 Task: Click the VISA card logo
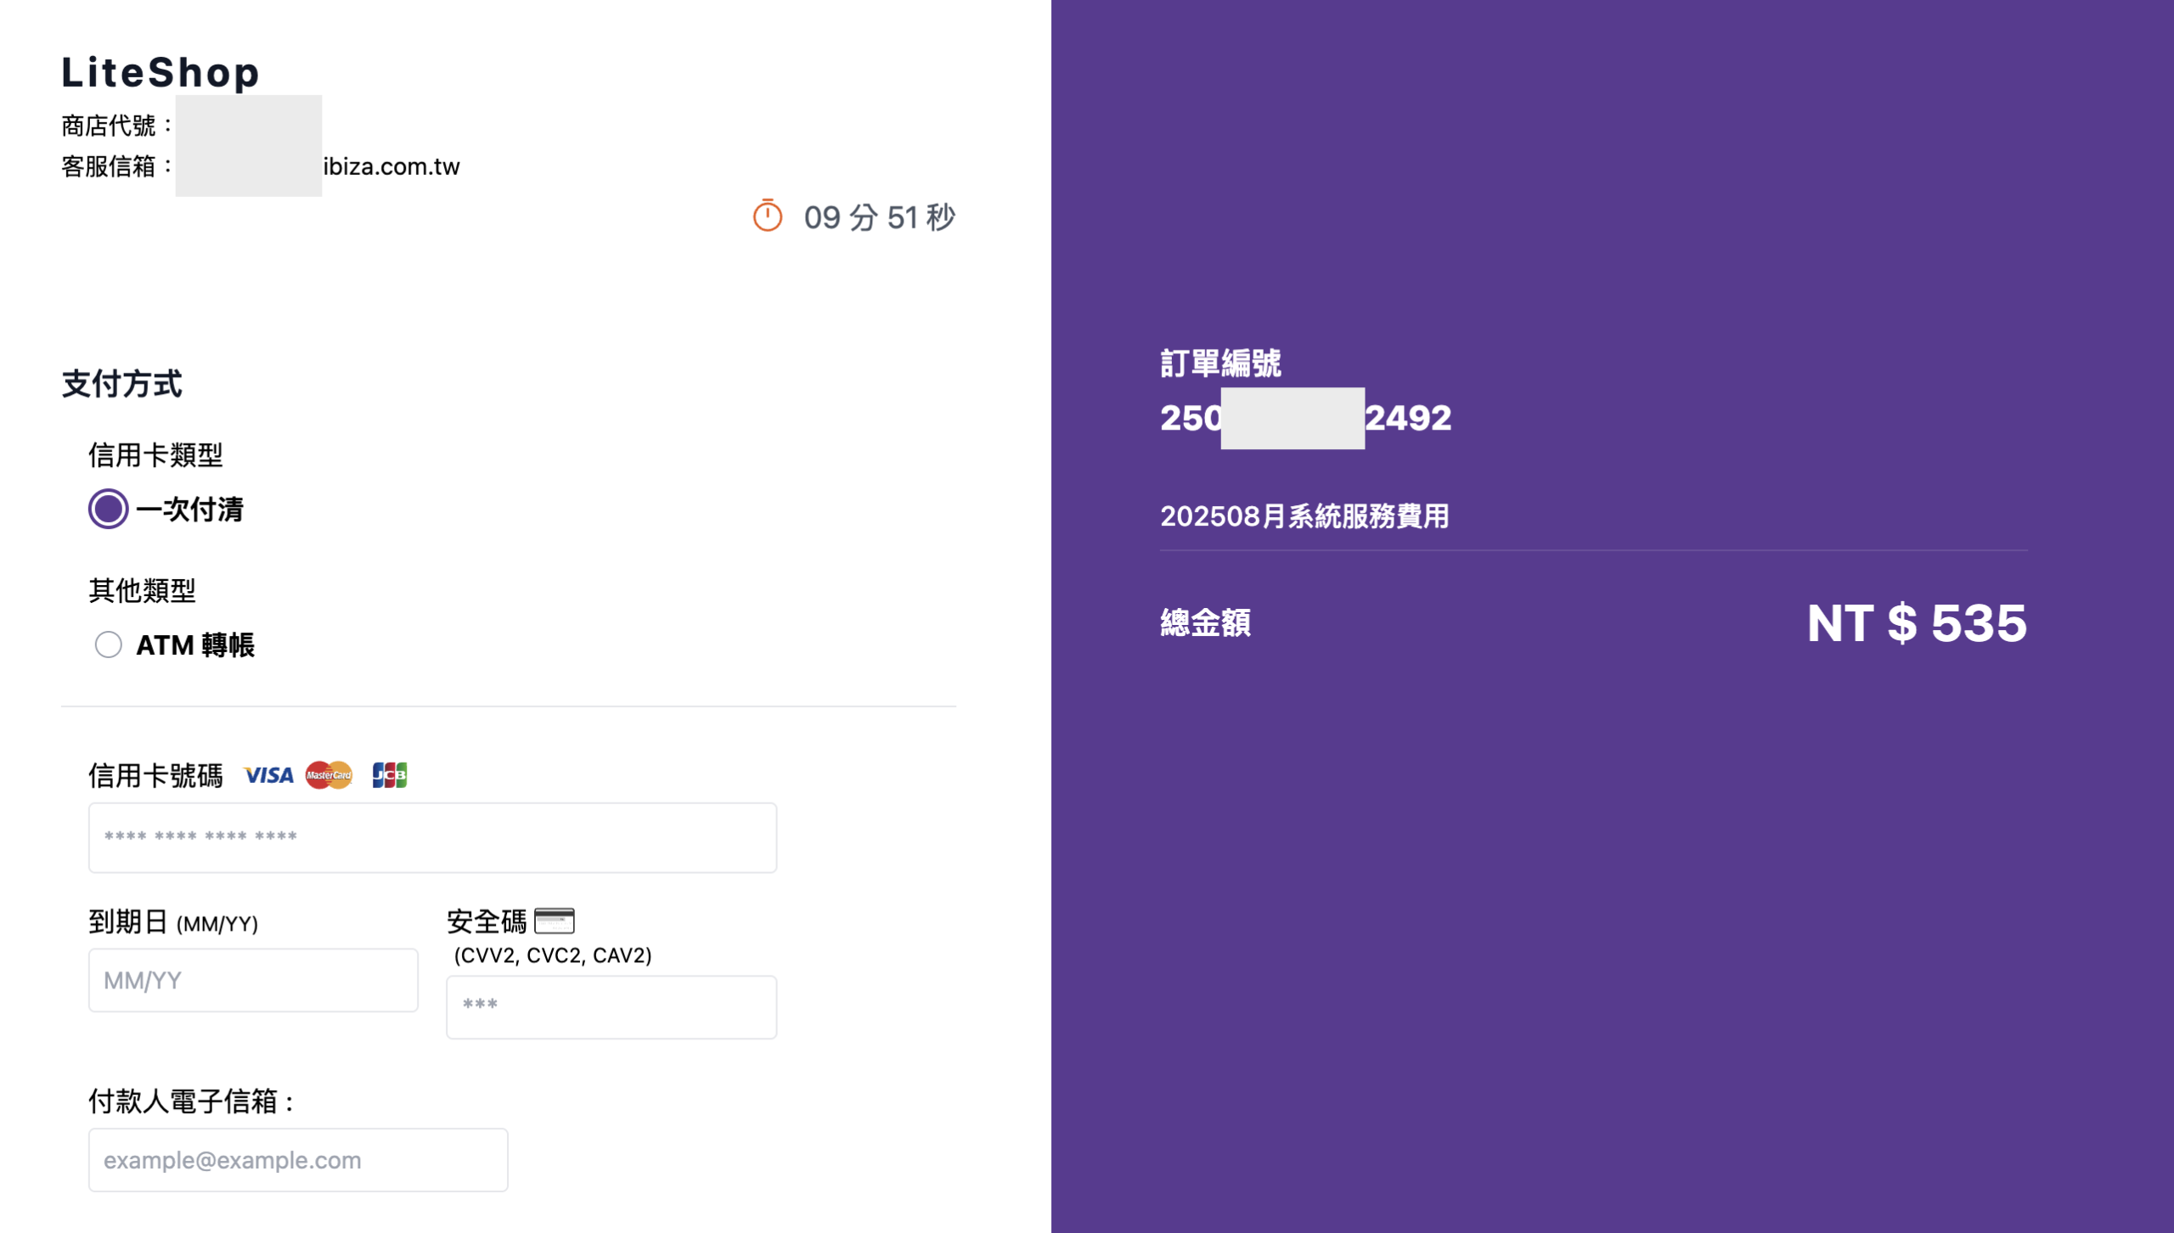268,775
